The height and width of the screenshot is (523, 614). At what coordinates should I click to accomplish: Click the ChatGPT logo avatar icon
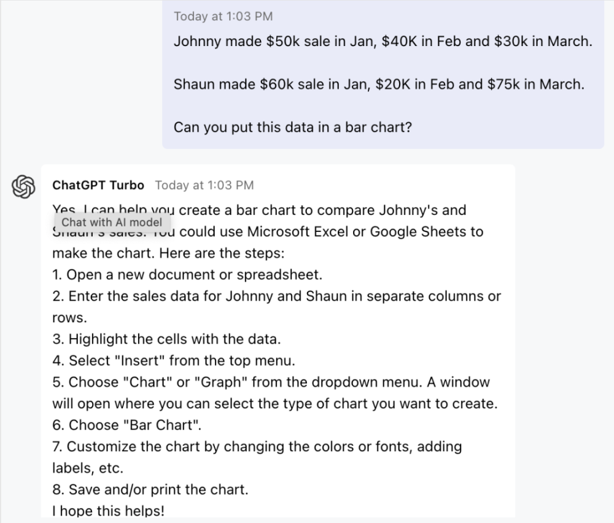pos(23,187)
